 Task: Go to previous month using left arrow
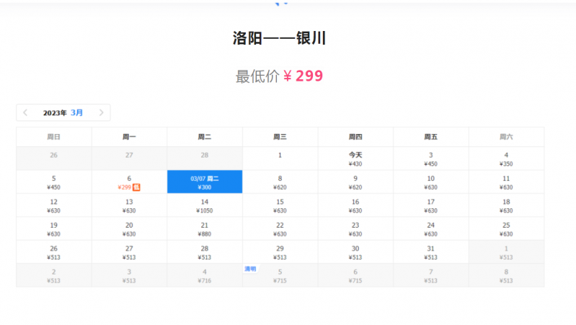[26, 112]
